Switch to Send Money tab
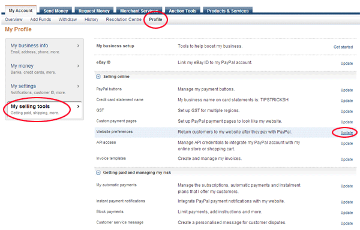This screenshot has height=230, width=360. (x=56, y=11)
